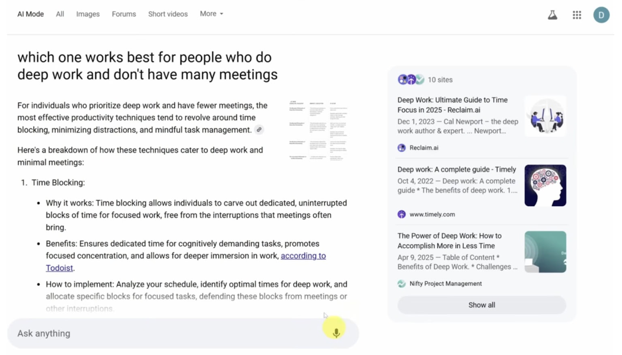Click the Nifty Project Management favicon
Viewport: 622px width, 355px height.
point(401,284)
